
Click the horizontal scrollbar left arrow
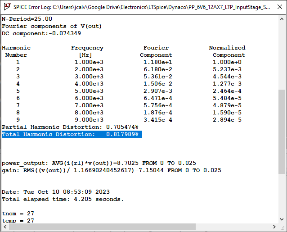click(5, 227)
